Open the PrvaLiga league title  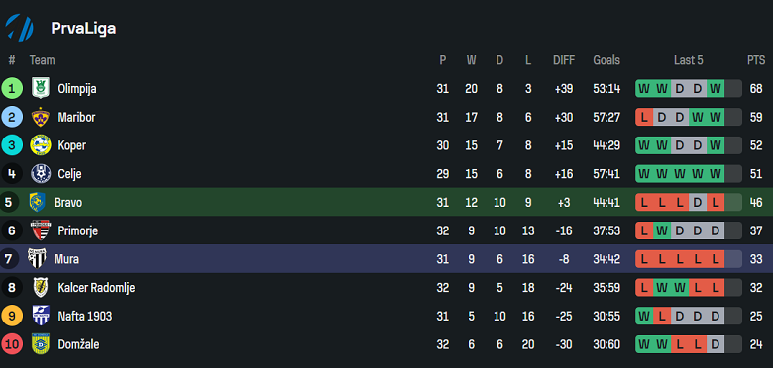pos(83,28)
